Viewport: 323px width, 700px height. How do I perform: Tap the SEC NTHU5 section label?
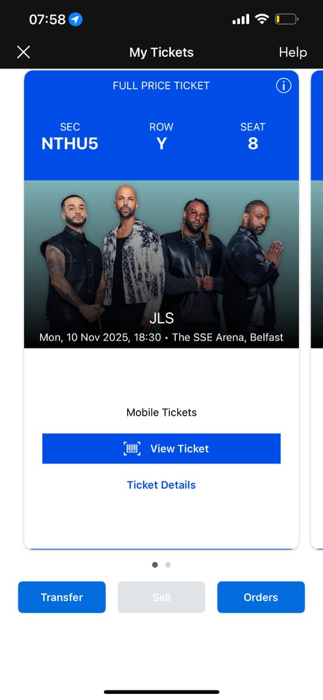tap(70, 138)
